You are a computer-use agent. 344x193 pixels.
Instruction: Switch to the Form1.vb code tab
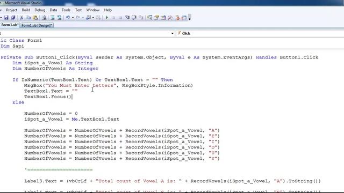(10, 25)
